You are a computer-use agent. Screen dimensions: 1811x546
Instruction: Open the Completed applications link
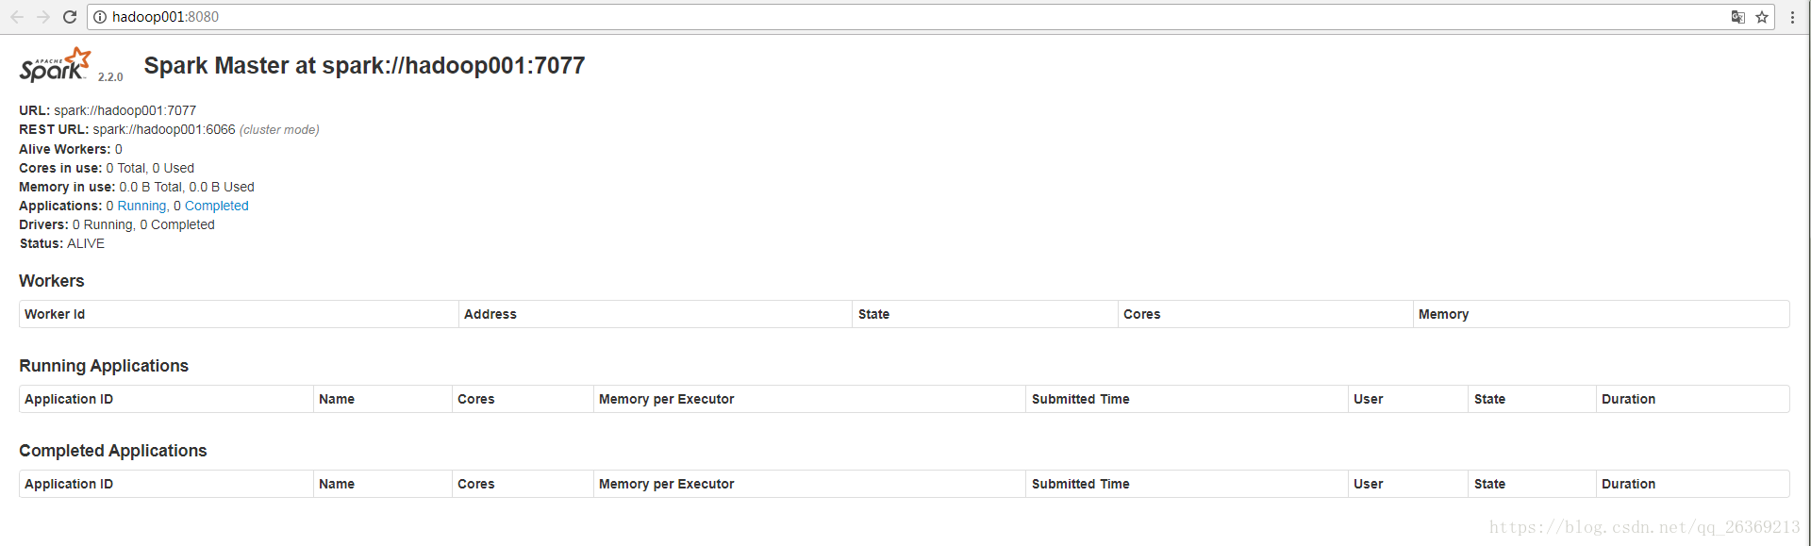click(216, 206)
